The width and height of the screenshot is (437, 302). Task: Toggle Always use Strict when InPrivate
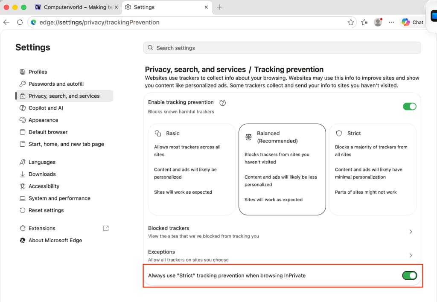pos(409,276)
